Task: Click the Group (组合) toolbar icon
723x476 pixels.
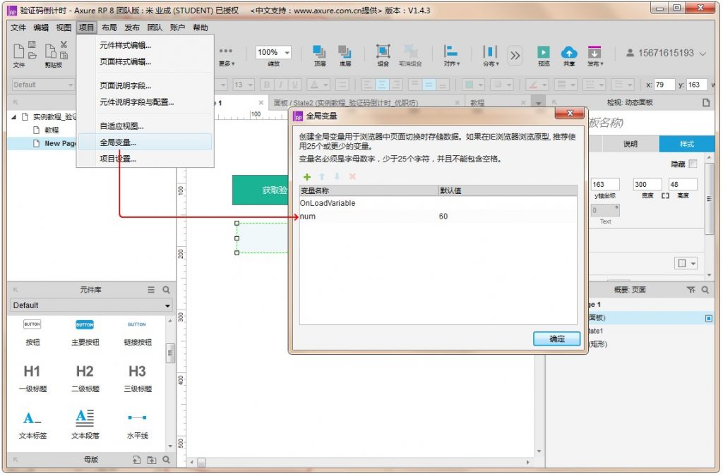Action: 383,53
